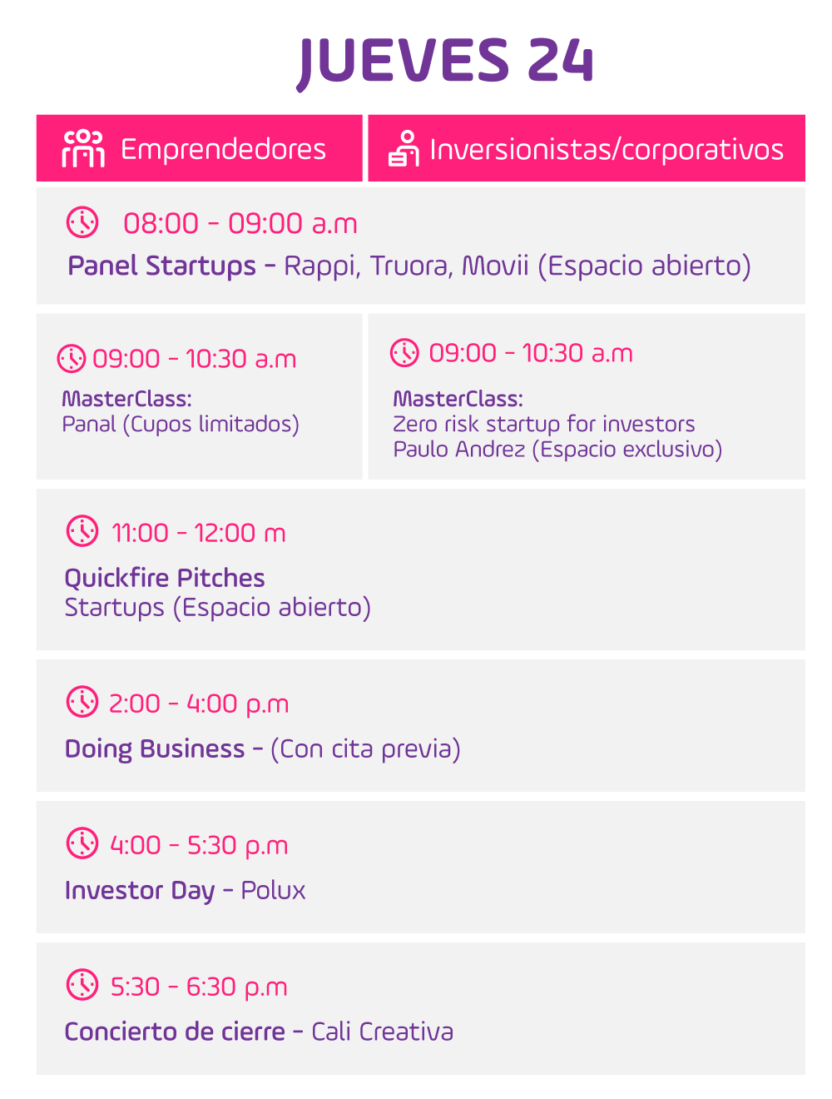Click the clock icon beside 11:00 - 12:00 m
Image resolution: width=832 pixels, height=1099 pixels.
[x=82, y=531]
